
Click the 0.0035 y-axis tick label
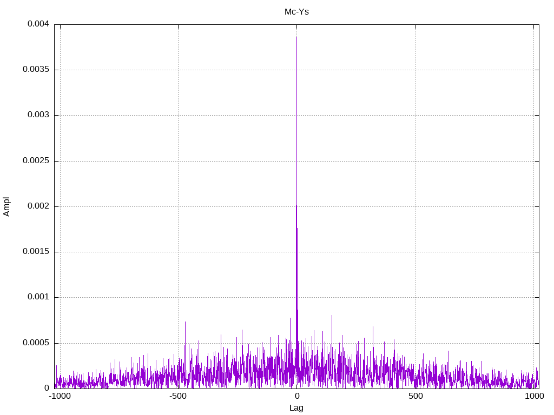[x=36, y=70]
